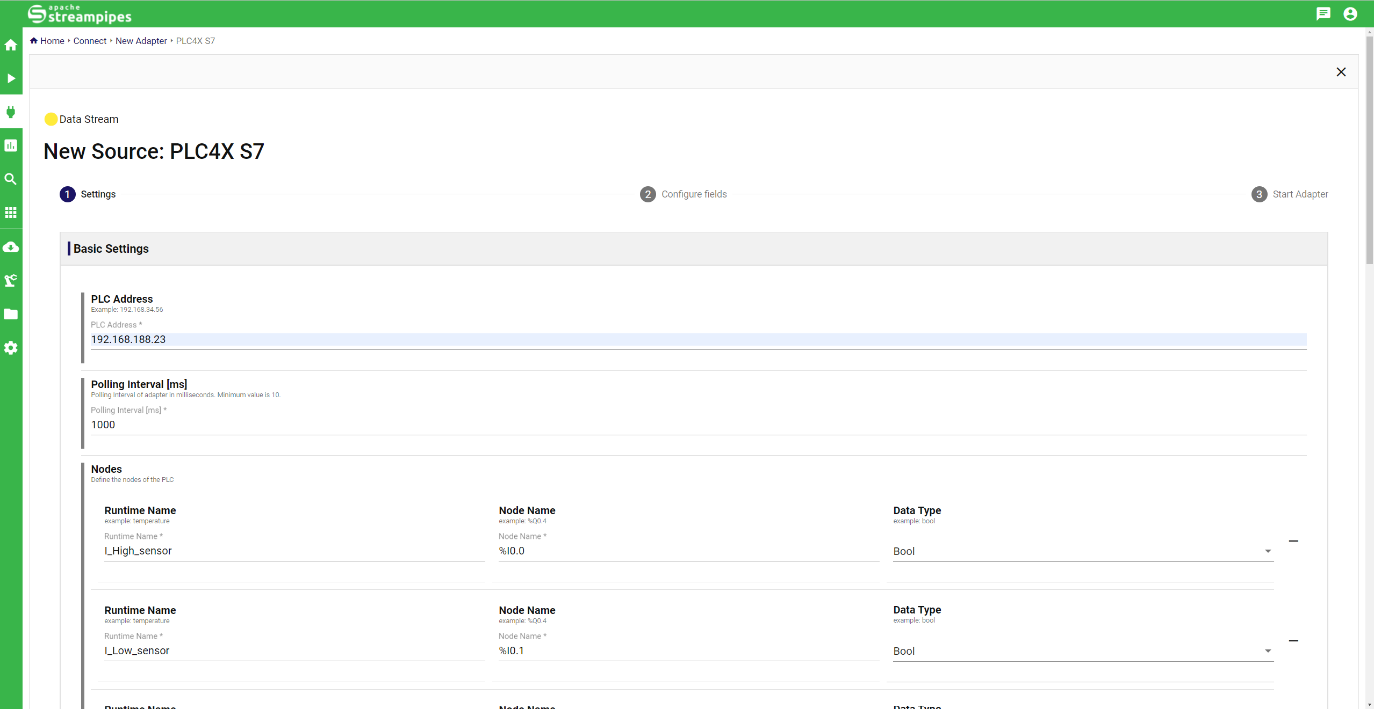
Task: Click the Connect breadcrumb link
Action: pyautogui.click(x=90, y=41)
